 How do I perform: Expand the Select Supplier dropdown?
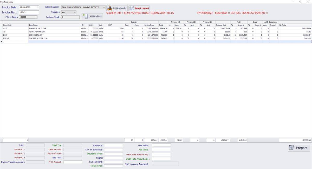104,7
